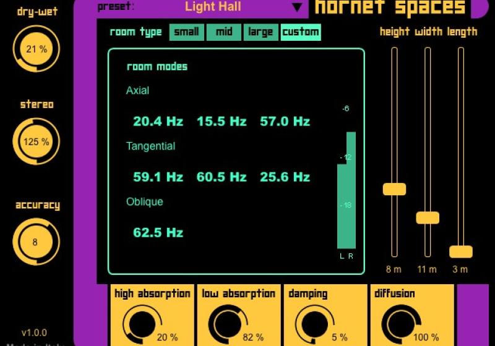This screenshot has width=495, height=346.
Task: Click the 20.4 Hz axial mode value
Action: tap(158, 121)
